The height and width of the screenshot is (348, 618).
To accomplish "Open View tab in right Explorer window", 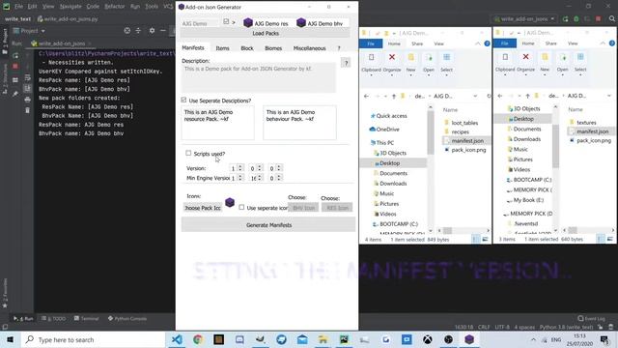I will click(573, 43).
